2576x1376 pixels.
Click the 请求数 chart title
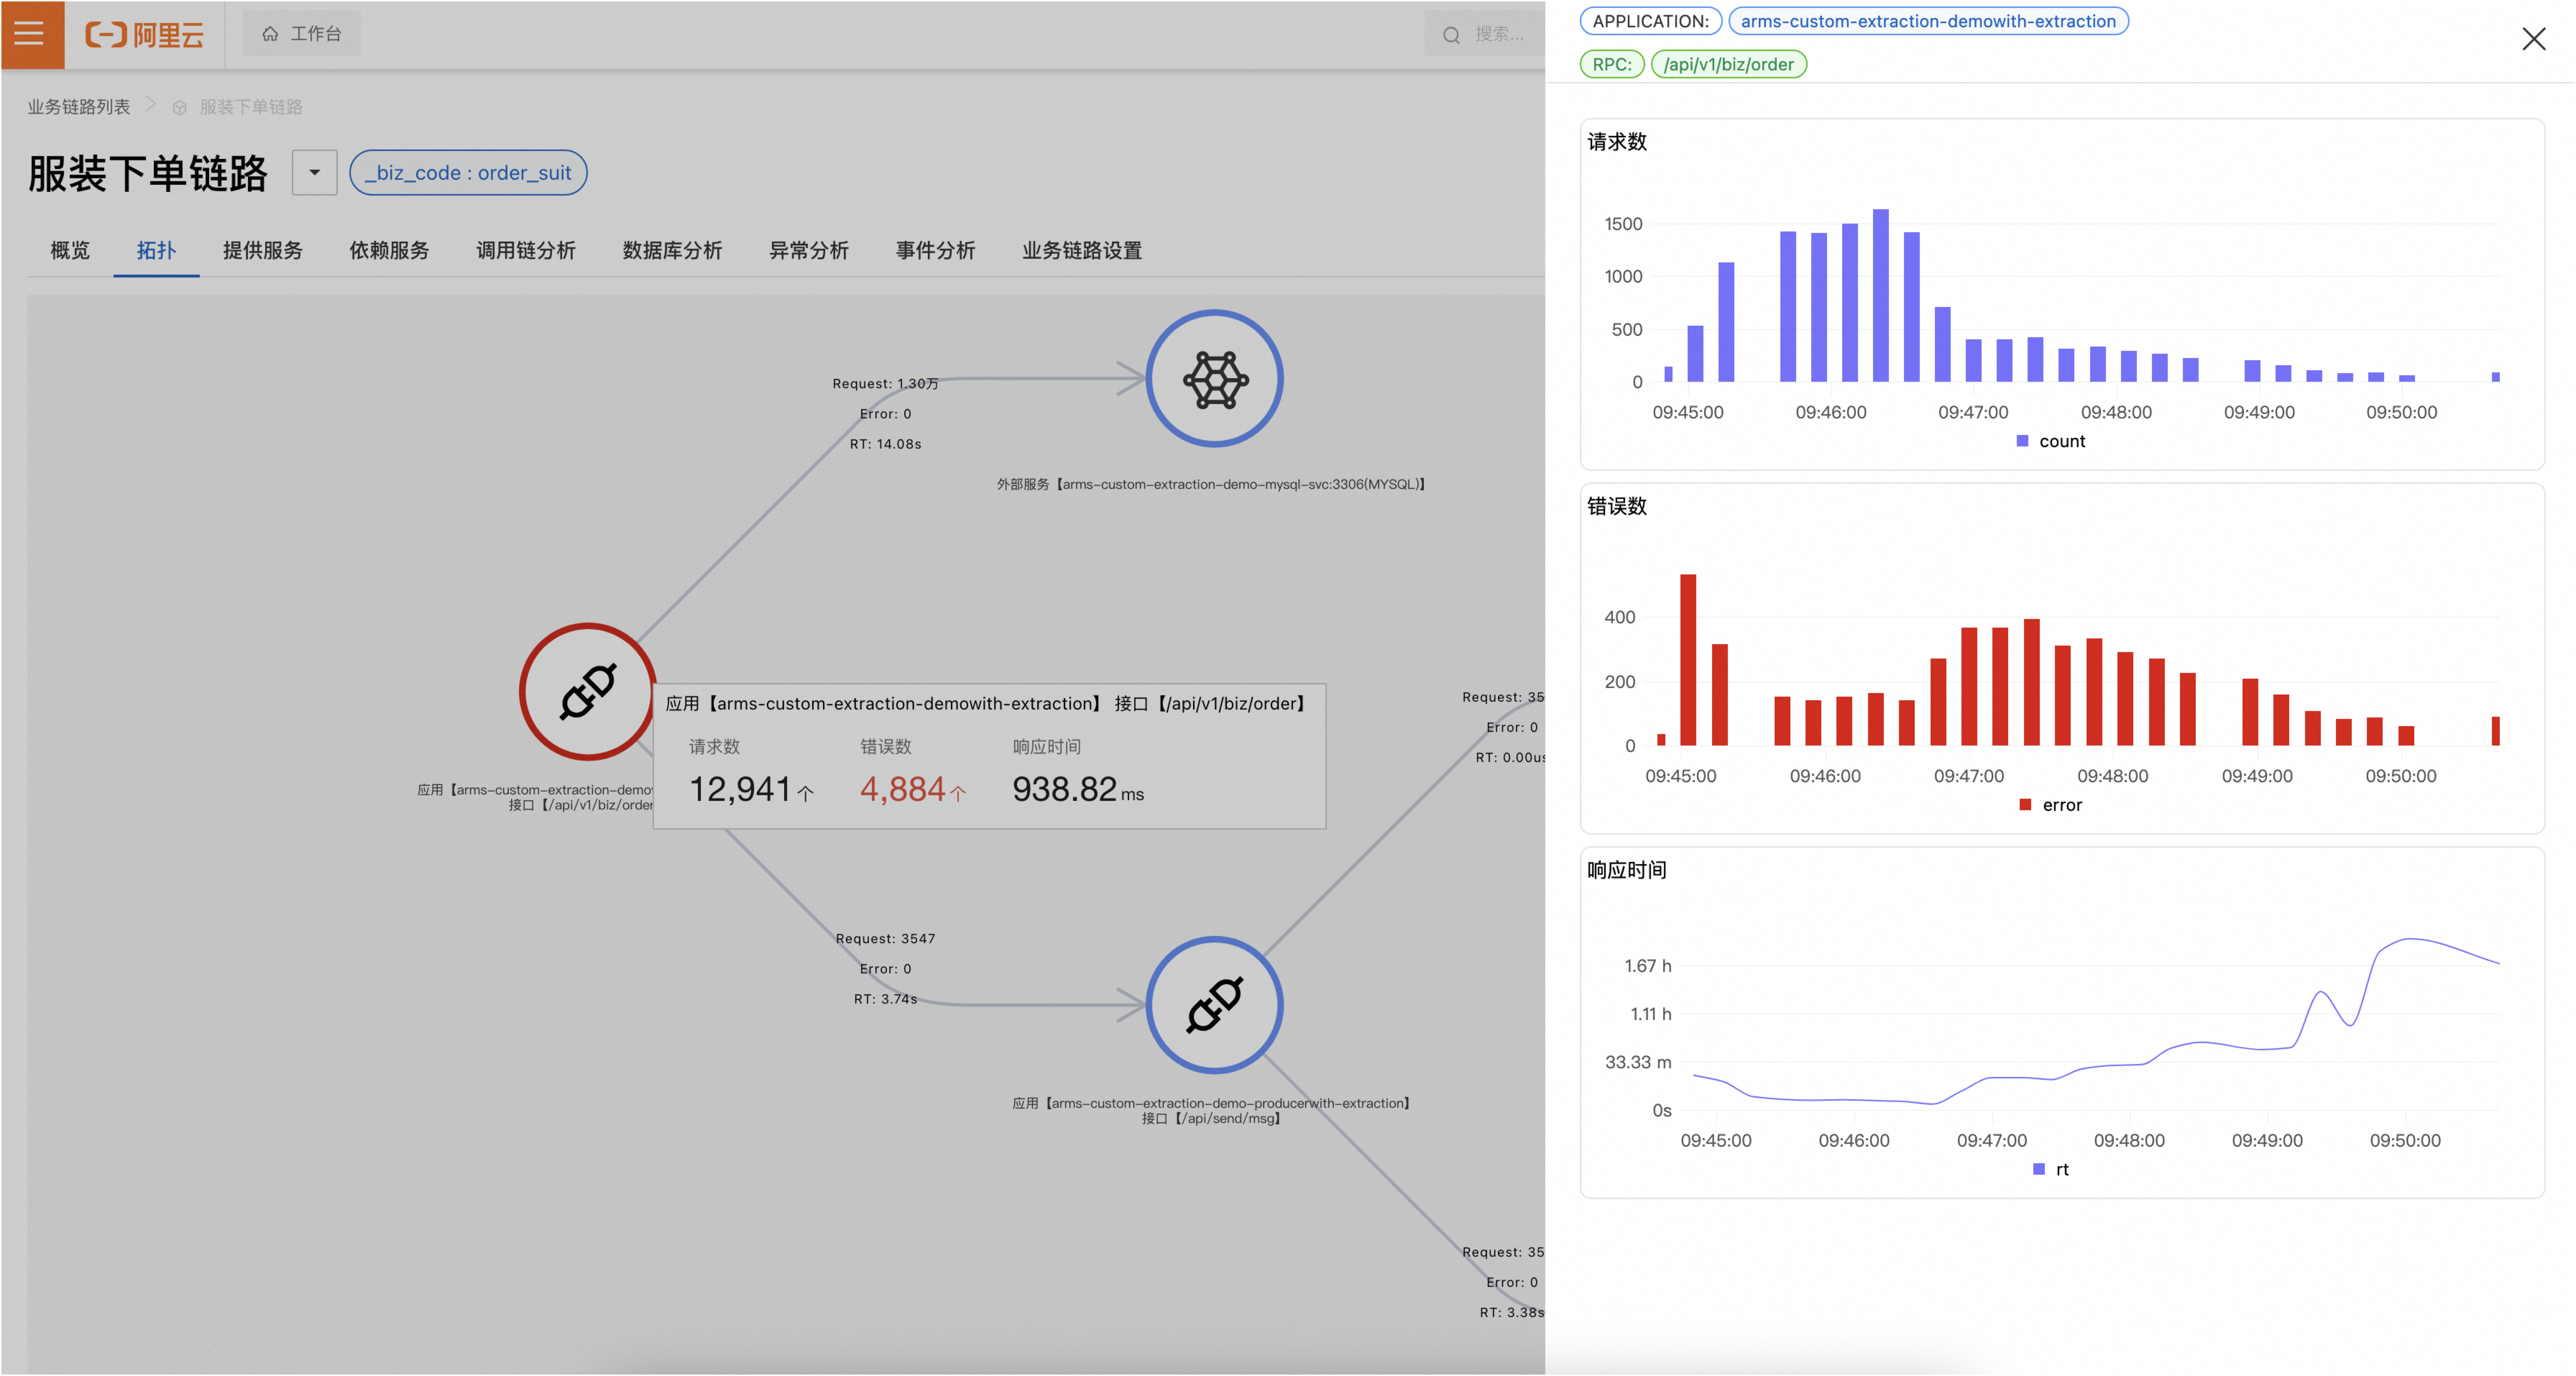coord(1617,142)
